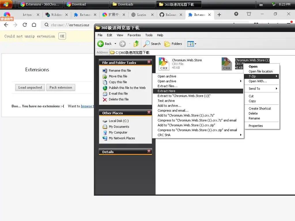The height and width of the screenshot is (221, 295).
Task: Go up one folder level
Action: [136, 44]
